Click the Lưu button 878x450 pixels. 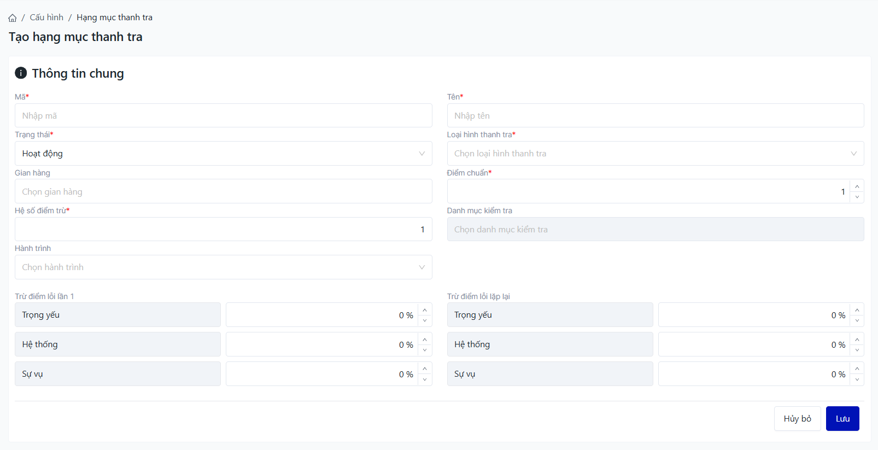[x=842, y=418]
